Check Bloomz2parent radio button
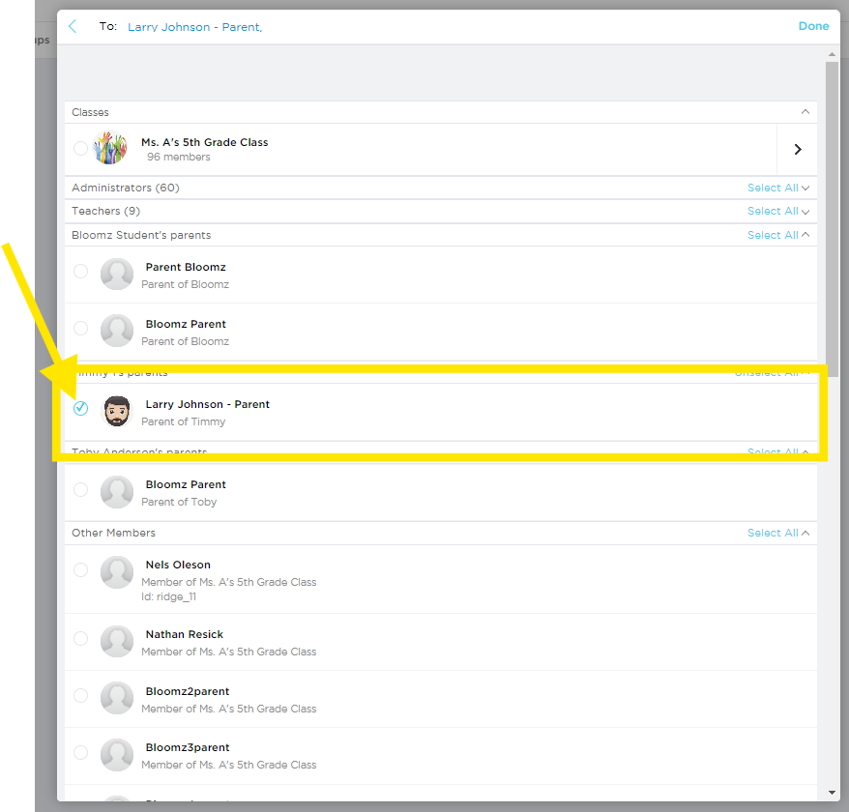This screenshot has height=812, width=849. coord(80,696)
